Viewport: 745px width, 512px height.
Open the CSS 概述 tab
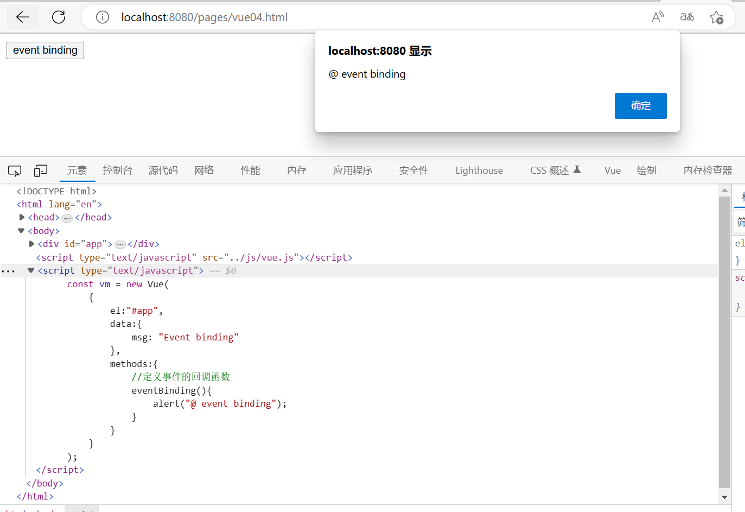(x=556, y=170)
